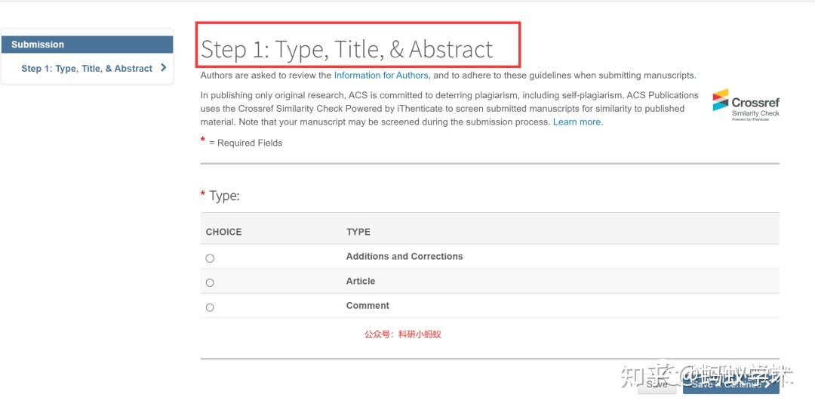Open the Information for Authors link
Screen dimensions: 815x410
pos(381,76)
